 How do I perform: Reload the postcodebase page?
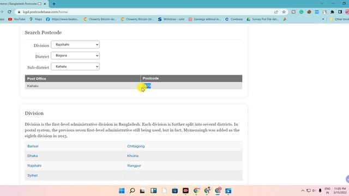pyautogui.click(x=9, y=12)
